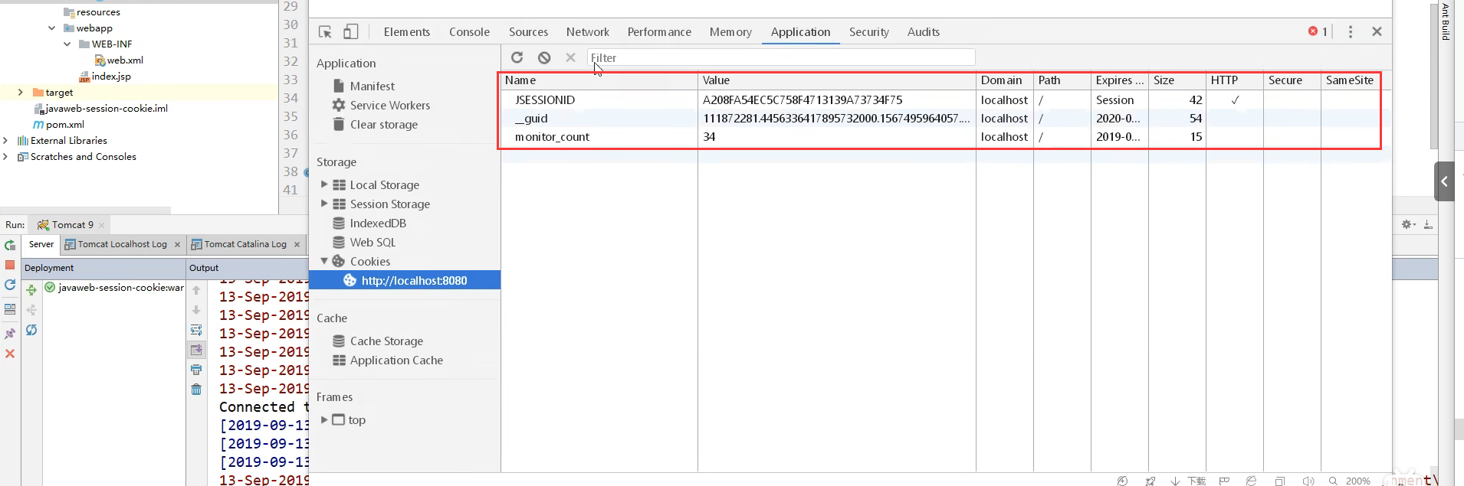
Task: Select http://localhost:8080 cookies entry
Action: (x=405, y=281)
